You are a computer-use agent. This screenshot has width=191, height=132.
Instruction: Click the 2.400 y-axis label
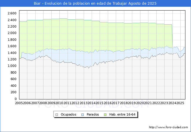click(x=12, y=20)
